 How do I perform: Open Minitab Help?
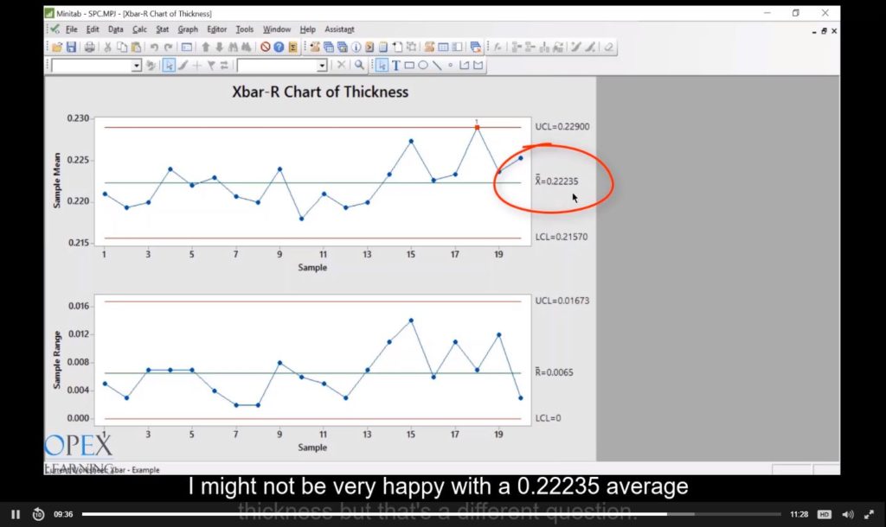coord(279,47)
